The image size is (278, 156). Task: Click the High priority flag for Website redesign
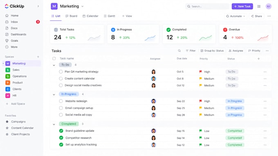click(x=200, y=101)
